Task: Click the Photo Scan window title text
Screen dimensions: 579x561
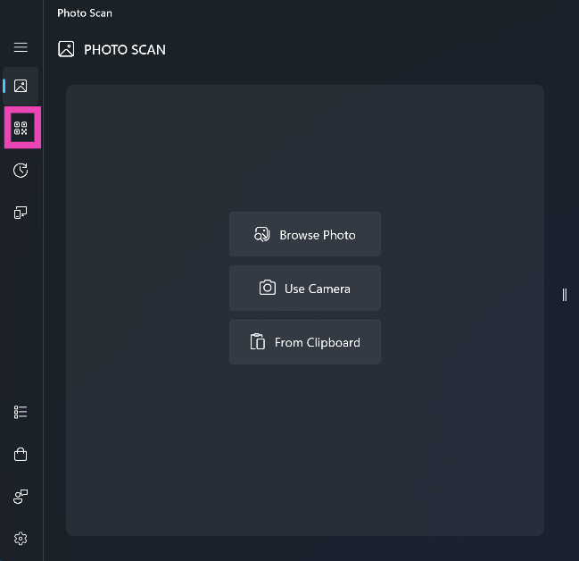Action: 85,13
